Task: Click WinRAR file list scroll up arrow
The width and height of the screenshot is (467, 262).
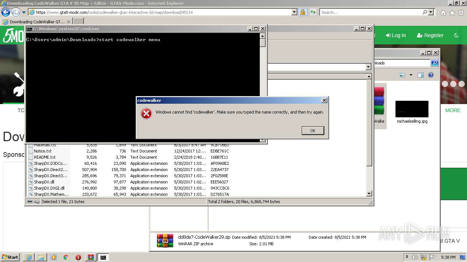Action: coord(369,76)
